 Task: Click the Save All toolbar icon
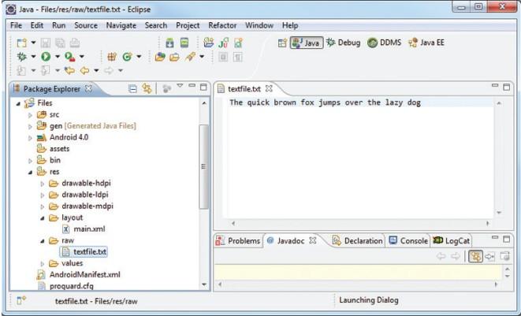pos(60,43)
